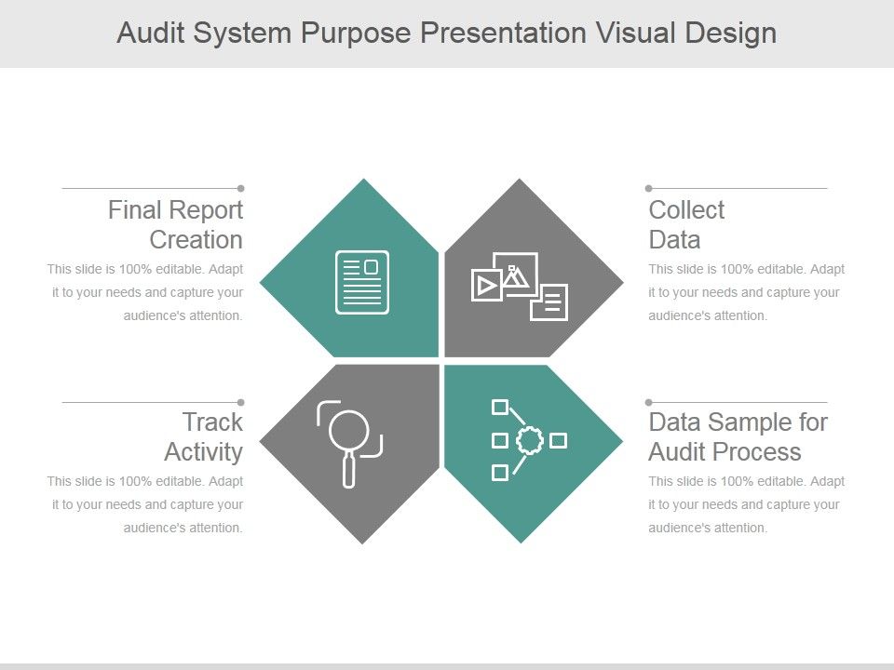Click the gear network process icon
This screenshot has height=670, width=894.
(x=529, y=440)
